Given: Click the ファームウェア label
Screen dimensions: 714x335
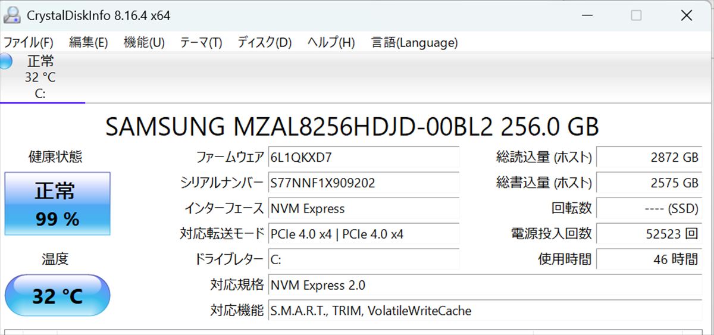Looking at the screenshot, I should coord(230,158).
